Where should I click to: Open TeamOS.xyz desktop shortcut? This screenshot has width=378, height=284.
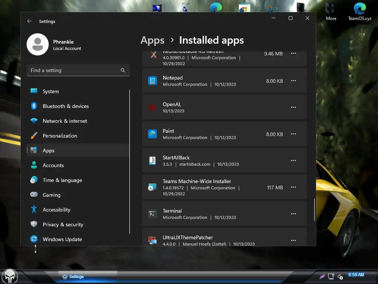point(360,11)
